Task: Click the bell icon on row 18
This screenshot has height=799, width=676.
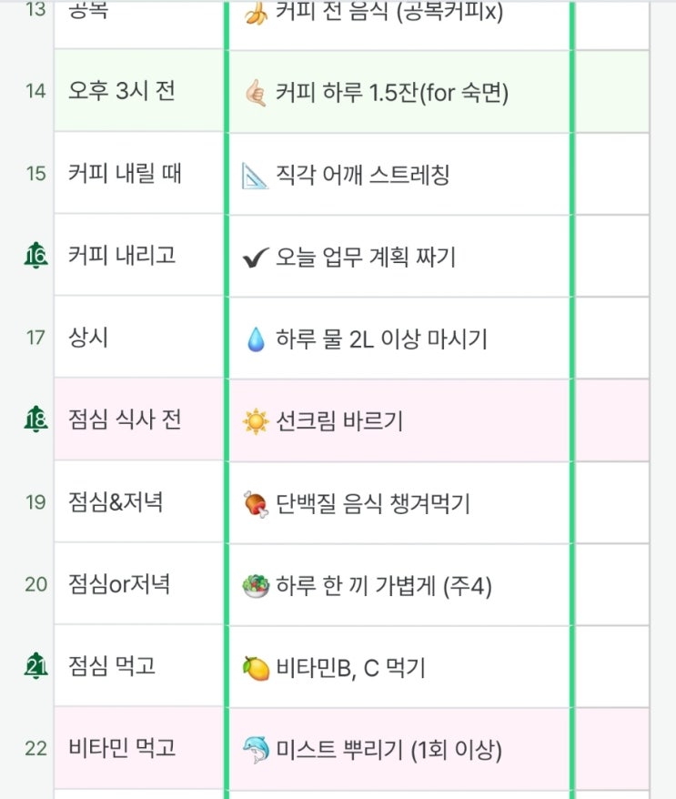Action: [x=36, y=420]
